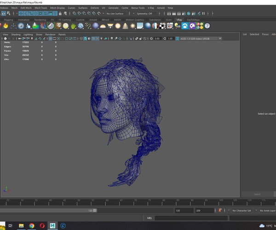This screenshot has height=230, width=276.
Task: Toggle auto keyframe button near range fields
Action: point(220,211)
